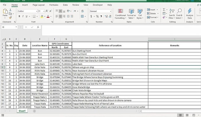Decrease Decimal places
The height and width of the screenshot is (117, 201).
click(110, 16)
